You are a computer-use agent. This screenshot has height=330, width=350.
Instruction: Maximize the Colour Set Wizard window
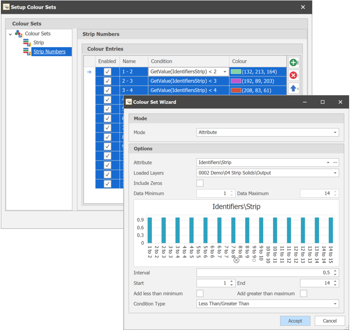click(x=323, y=102)
